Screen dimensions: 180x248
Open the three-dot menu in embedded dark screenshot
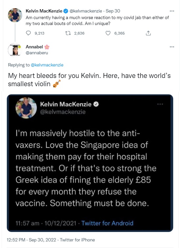click(x=160, y=104)
